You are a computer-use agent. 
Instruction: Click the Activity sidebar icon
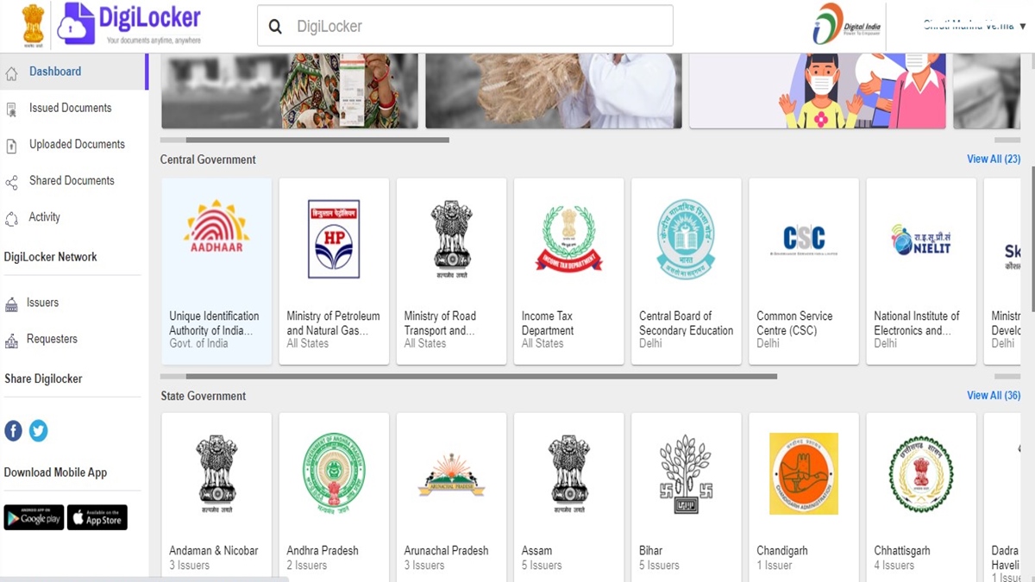coord(11,219)
